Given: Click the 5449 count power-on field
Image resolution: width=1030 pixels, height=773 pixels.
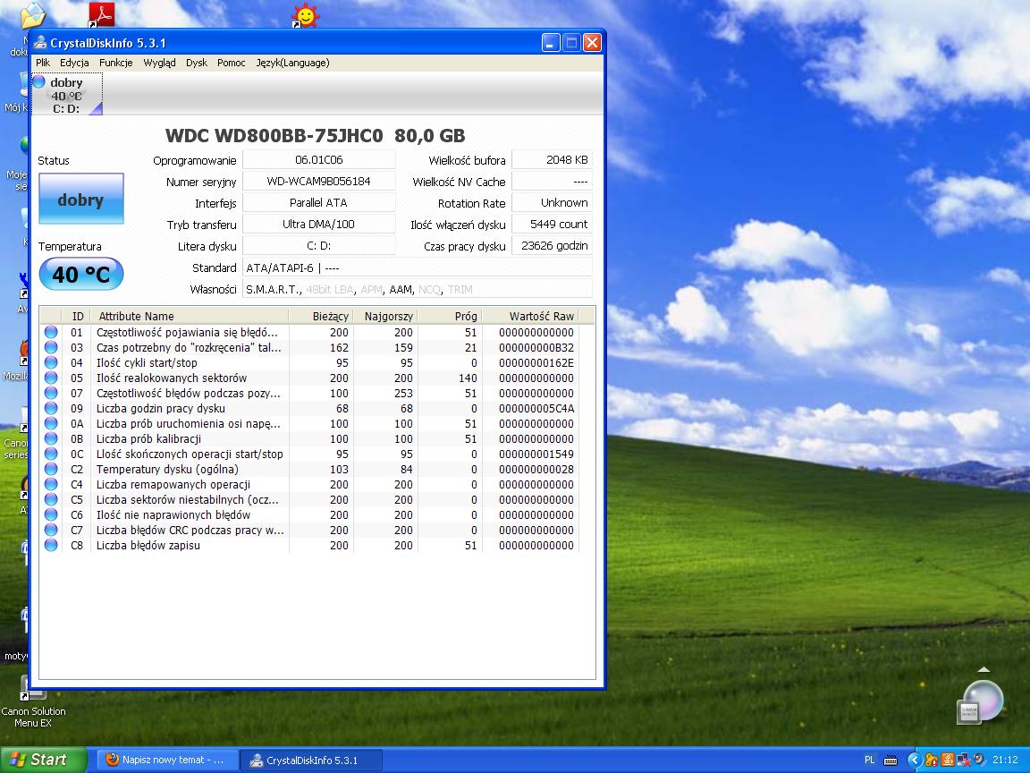Looking at the screenshot, I should tap(552, 225).
